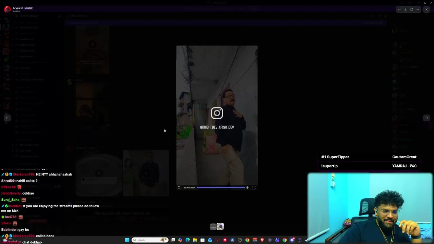This screenshot has height=244, width=434.
Task: Click the Aryan xd username
Action: [18, 8]
